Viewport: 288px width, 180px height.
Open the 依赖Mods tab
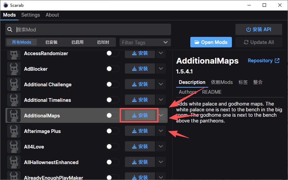coord(222,82)
